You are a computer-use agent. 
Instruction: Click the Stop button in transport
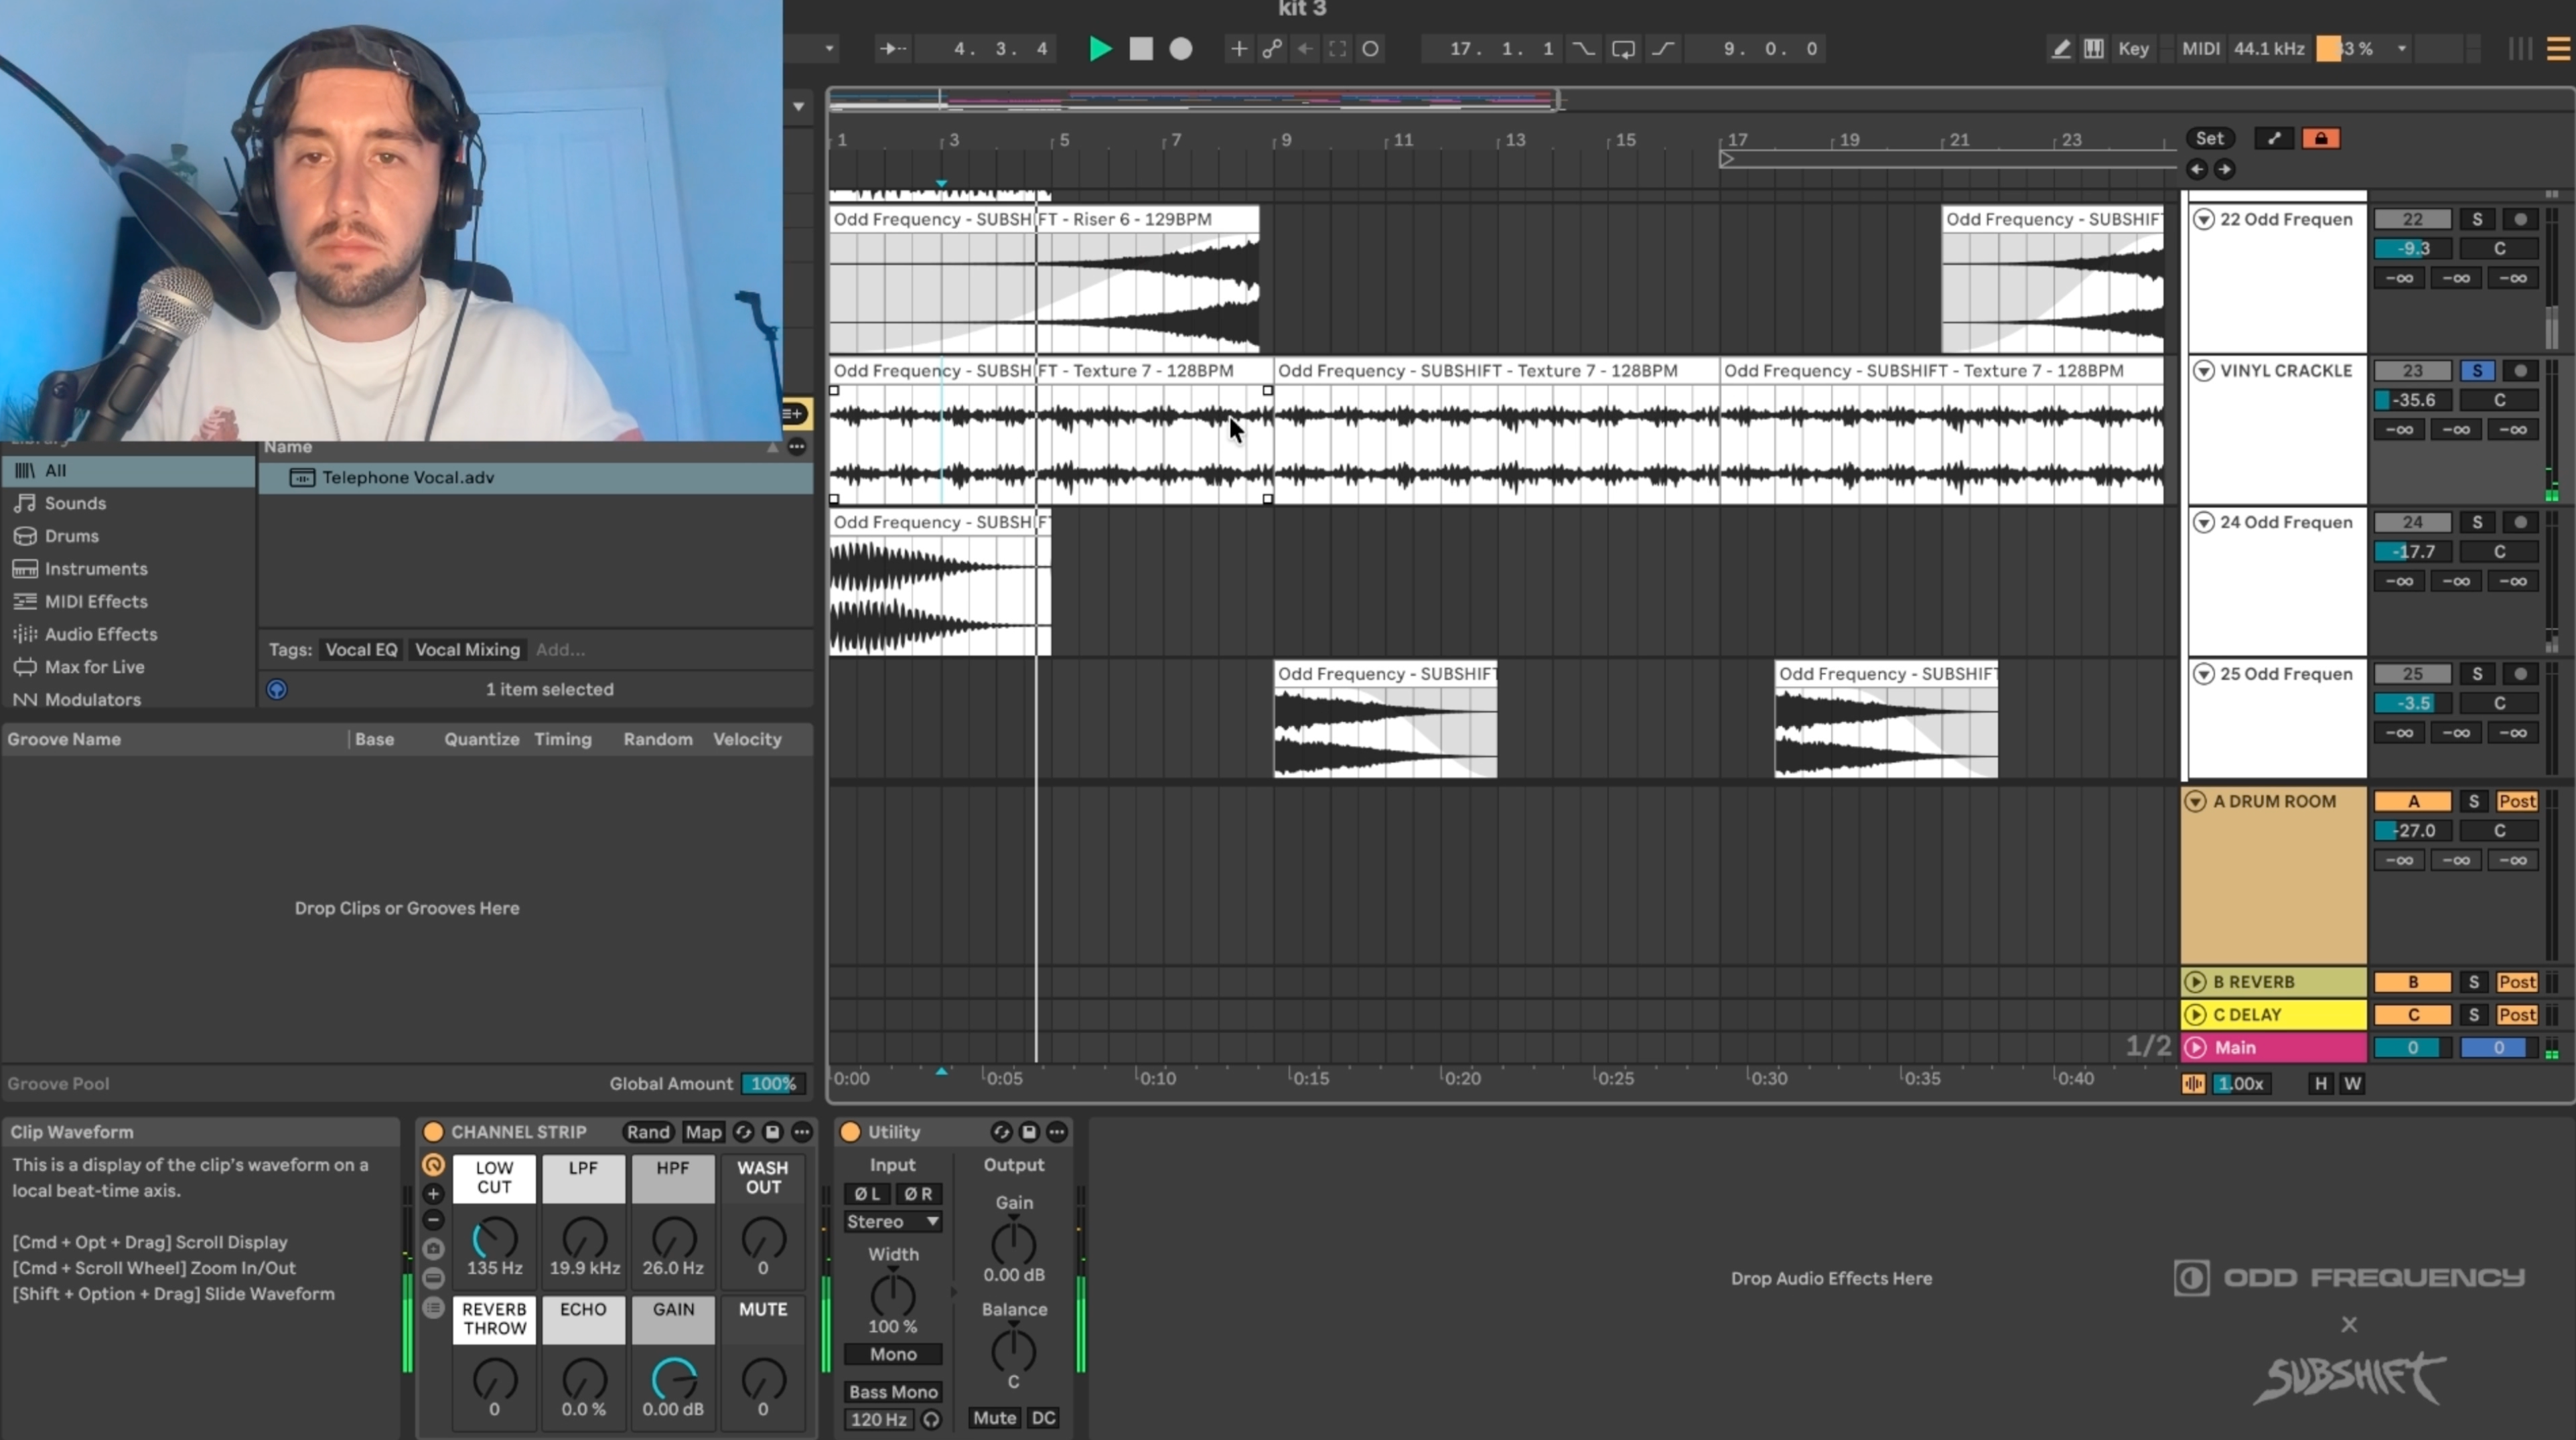coord(1141,48)
